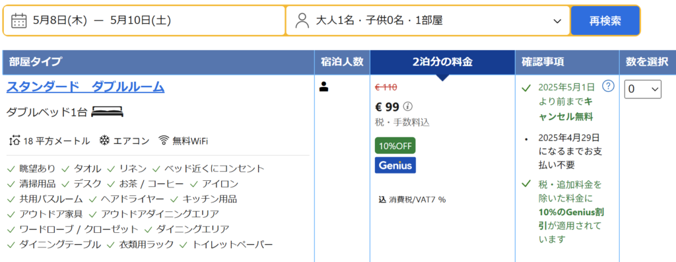Click the calendar icon in date field
Viewport: 676px width, 262px height.
(x=19, y=20)
